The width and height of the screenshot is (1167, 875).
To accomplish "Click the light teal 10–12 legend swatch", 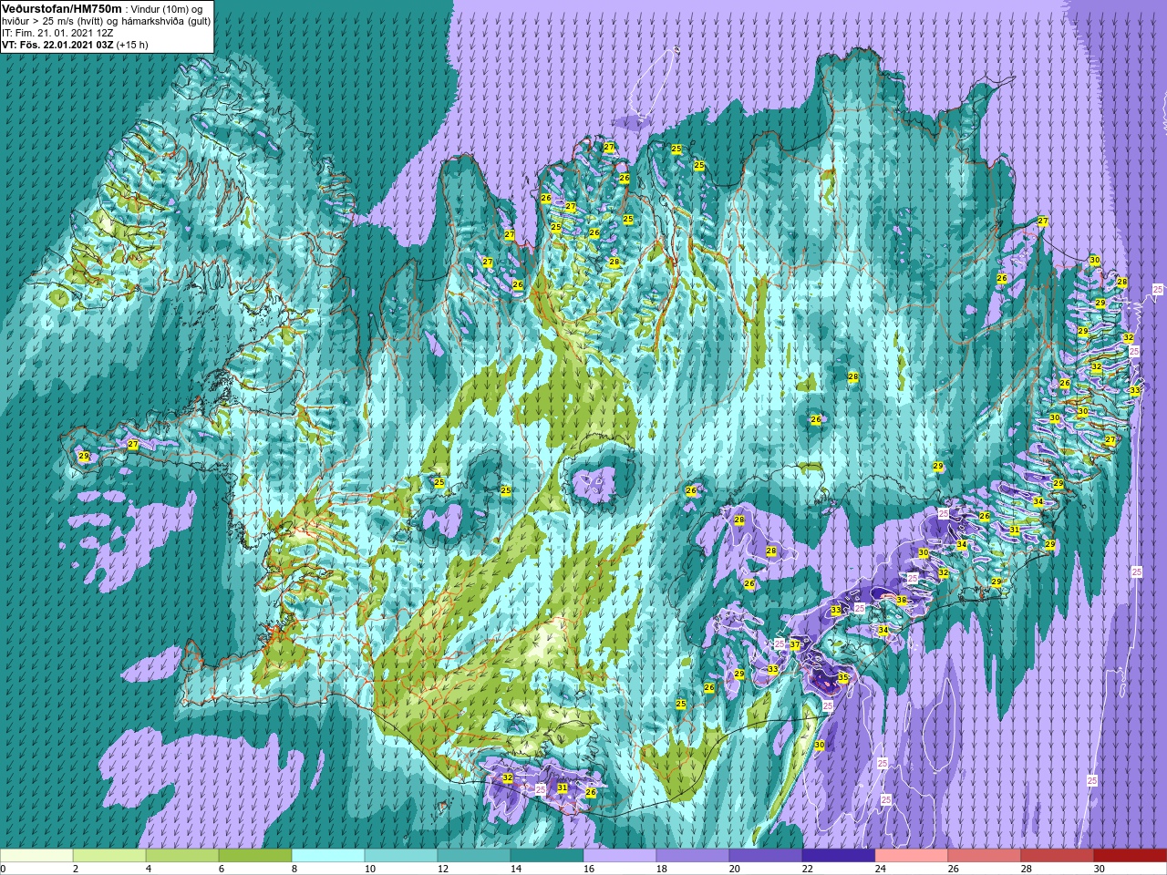I will point(401,856).
